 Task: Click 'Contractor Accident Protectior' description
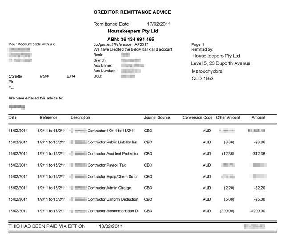coord(113,154)
